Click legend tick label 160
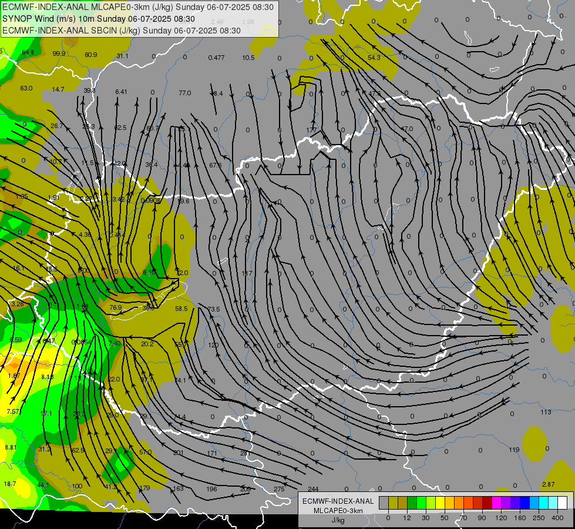The width and height of the screenshot is (575, 529). (520, 518)
